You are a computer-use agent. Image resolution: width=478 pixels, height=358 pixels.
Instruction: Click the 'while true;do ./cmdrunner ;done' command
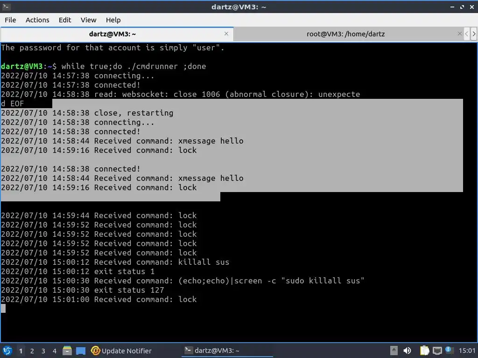click(x=134, y=66)
